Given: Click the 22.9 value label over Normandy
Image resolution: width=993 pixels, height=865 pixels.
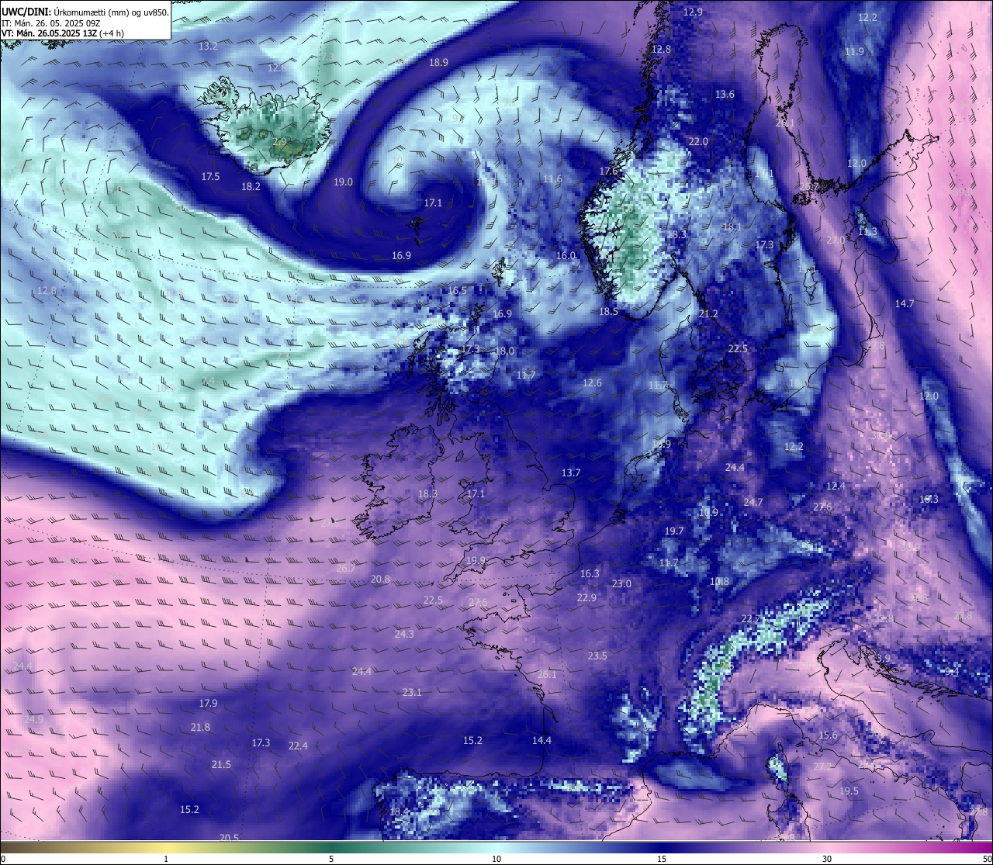Looking at the screenshot, I should 586,598.
